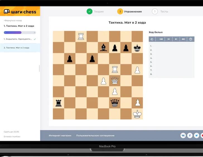Open the Facebook social link
Image resolution: width=203 pixels, height=157 pixels.
(190, 136)
